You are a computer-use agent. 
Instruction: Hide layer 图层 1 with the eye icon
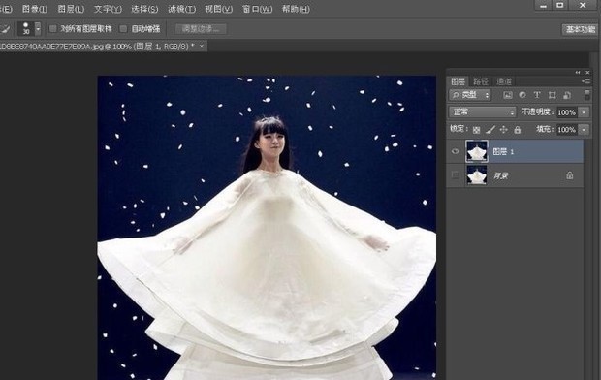(455, 151)
